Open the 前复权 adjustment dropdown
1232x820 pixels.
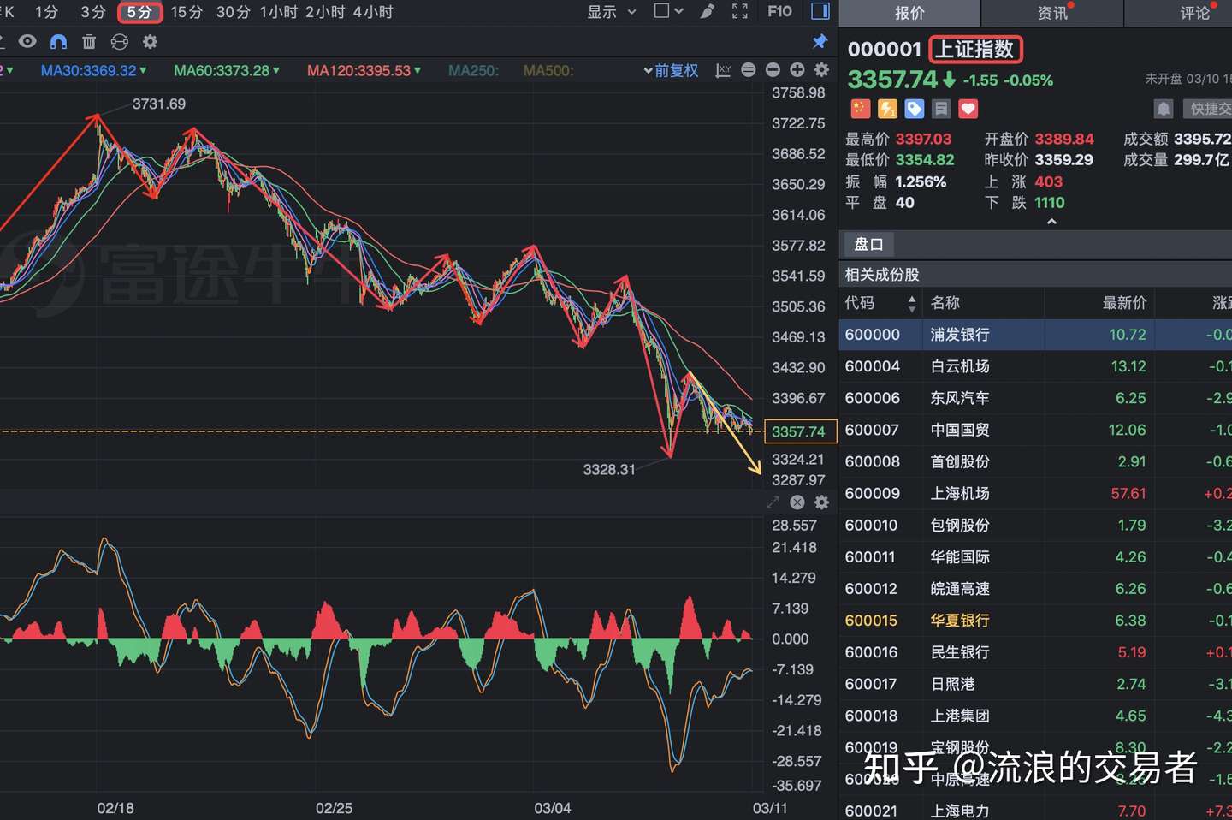point(671,70)
